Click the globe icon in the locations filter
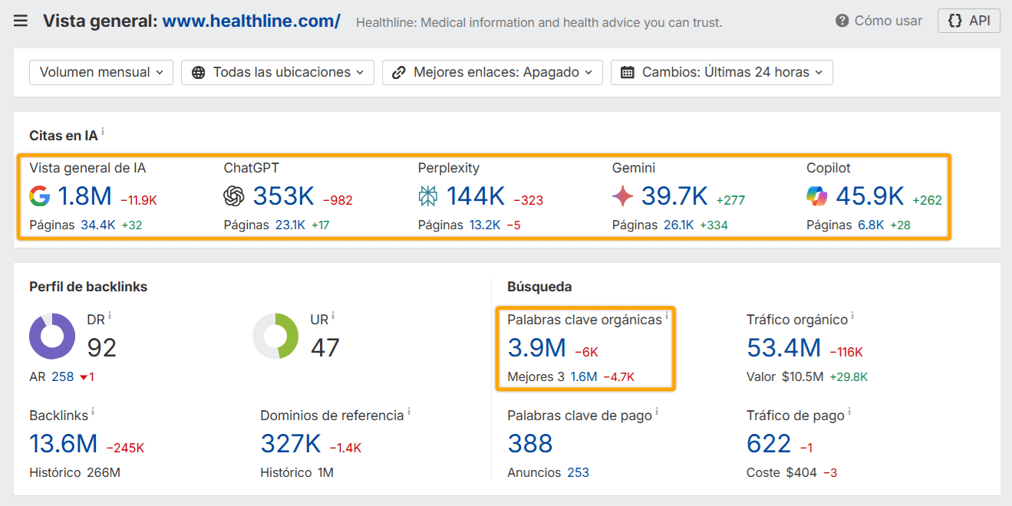 [x=197, y=72]
